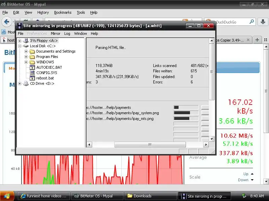
Task: Open the HTTrack Help menu
Action: [94, 33]
